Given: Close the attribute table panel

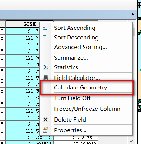Looking at the screenshot, I should [133, 14].
